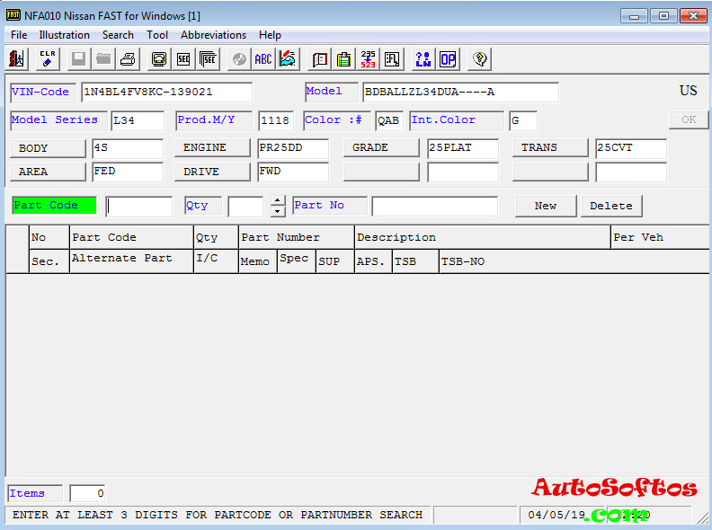712x530 pixels.
Task: Click the FWD drive value field
Action: 293,172
